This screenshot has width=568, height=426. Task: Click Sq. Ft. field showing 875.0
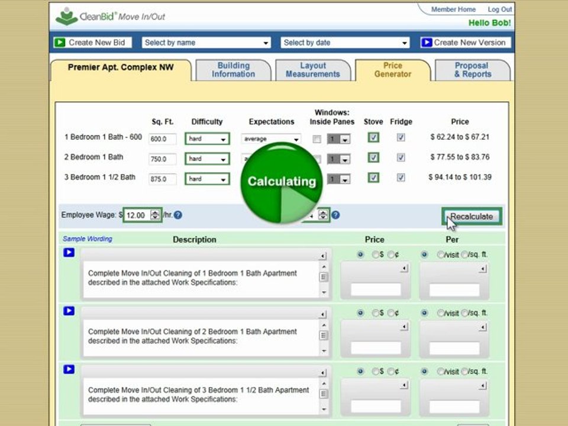(x=163, y=179)
